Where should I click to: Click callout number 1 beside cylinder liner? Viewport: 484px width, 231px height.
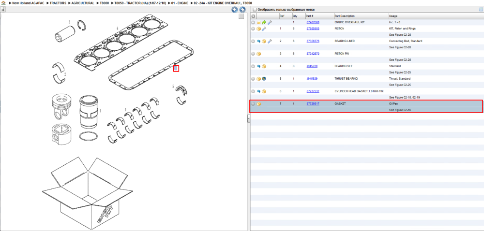pos(100,110)
